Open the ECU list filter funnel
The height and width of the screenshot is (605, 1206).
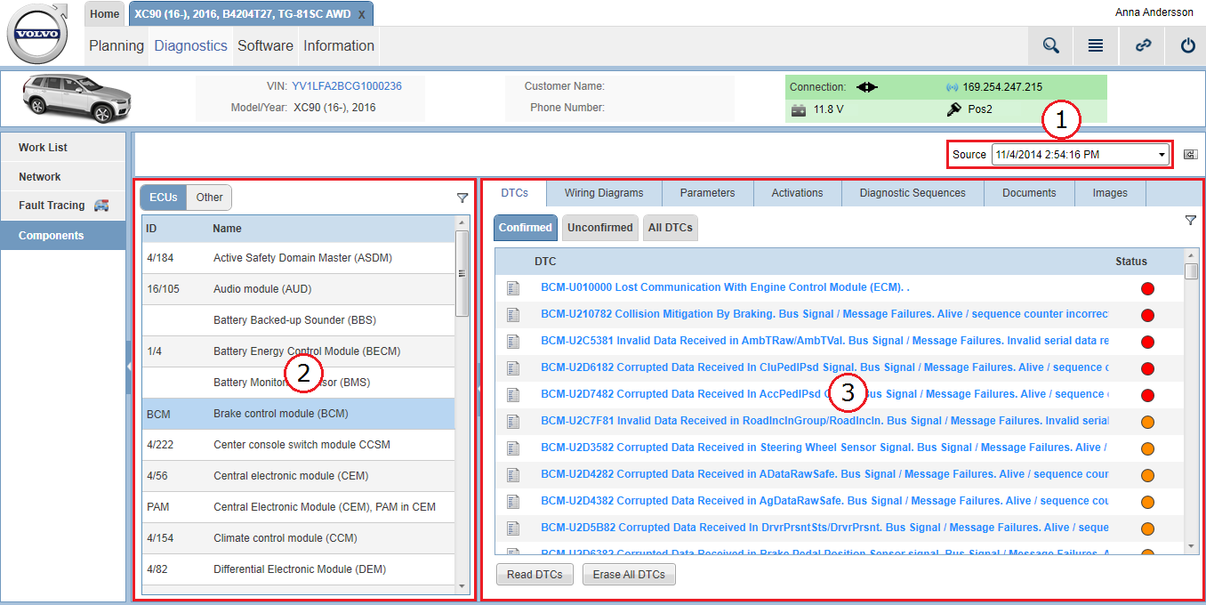(462, 198)
